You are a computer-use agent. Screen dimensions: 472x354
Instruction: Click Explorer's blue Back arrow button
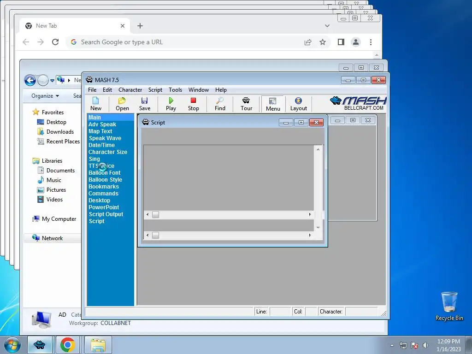coord(30,80)
